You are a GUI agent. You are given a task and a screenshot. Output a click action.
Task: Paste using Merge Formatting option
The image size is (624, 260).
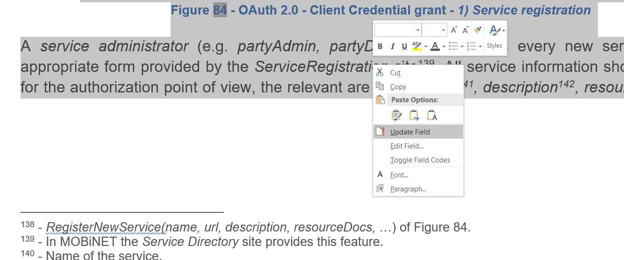pyautogui.click(x=414, y=115)
